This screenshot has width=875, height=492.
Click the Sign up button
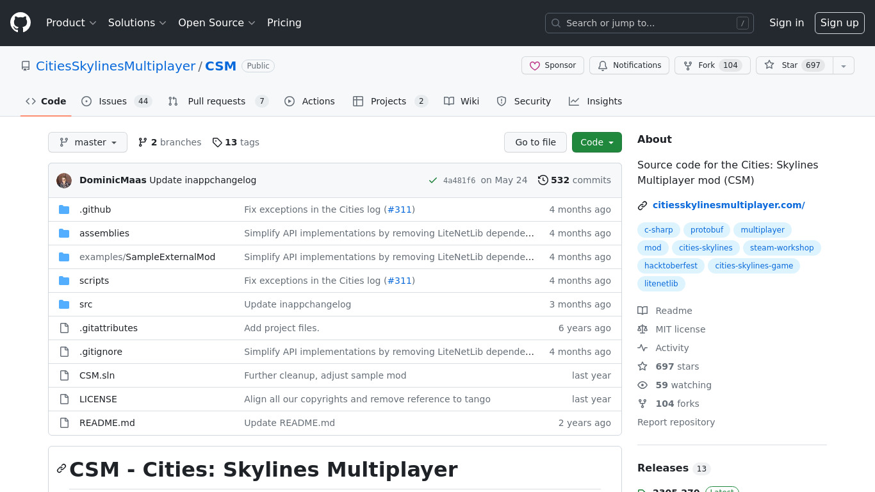(840, 23)
